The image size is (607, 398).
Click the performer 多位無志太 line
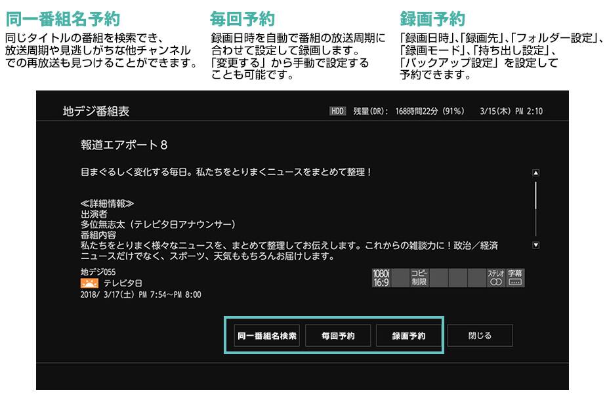point(158,224)
